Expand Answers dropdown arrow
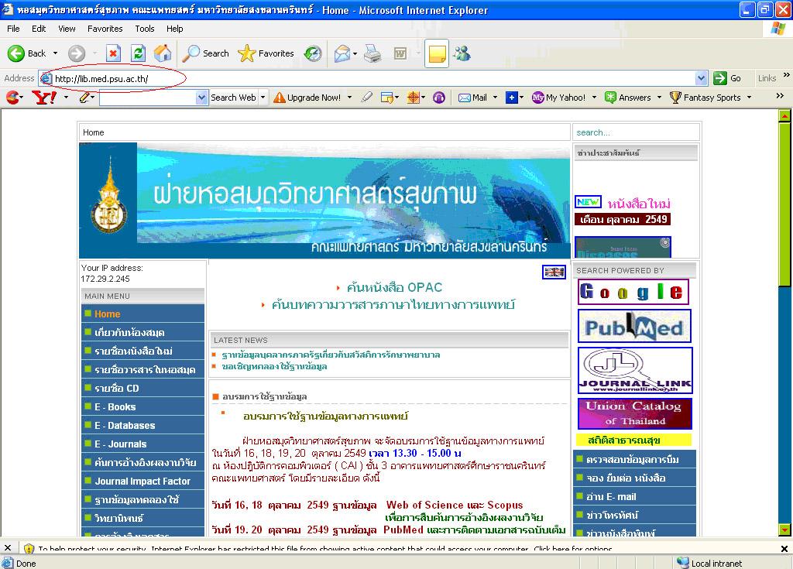The width and height of the screenshot is (793, 569). tap(659, 98)
